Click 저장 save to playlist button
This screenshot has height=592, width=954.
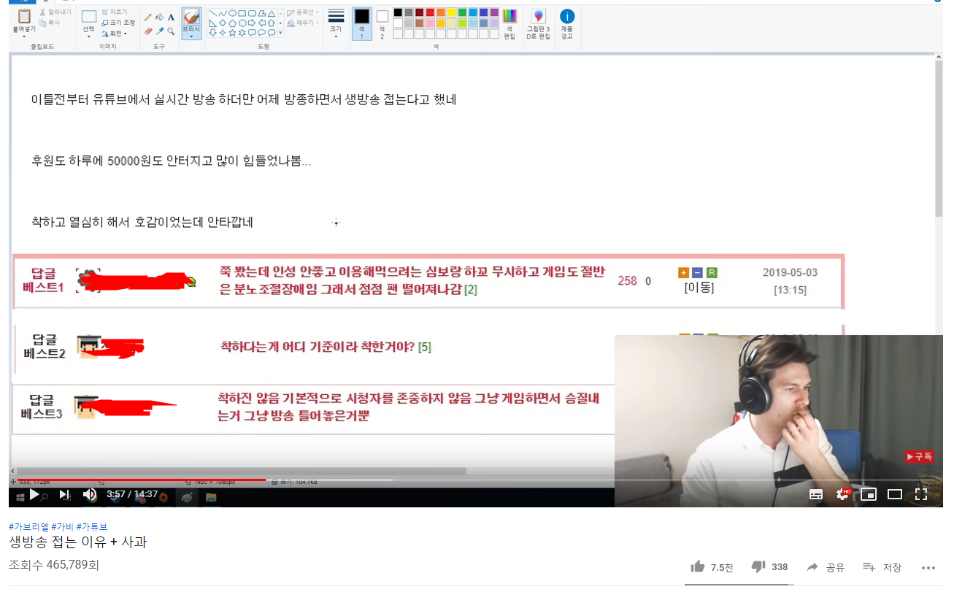tap(882, 567)
